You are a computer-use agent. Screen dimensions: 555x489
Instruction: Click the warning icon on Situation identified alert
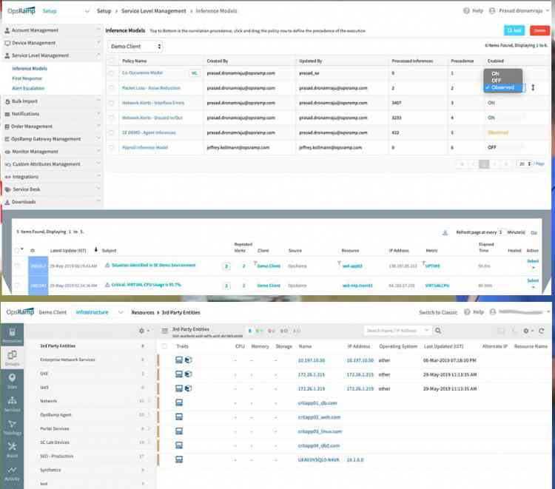(x=107, y=265)
